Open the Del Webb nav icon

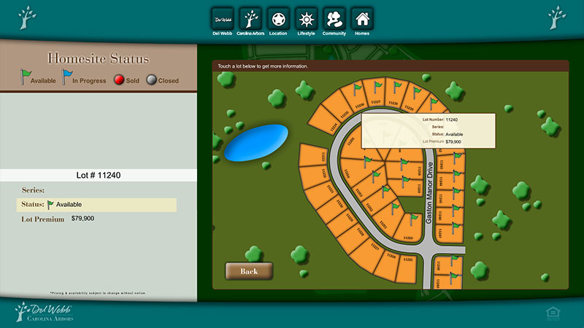(222, 18)
